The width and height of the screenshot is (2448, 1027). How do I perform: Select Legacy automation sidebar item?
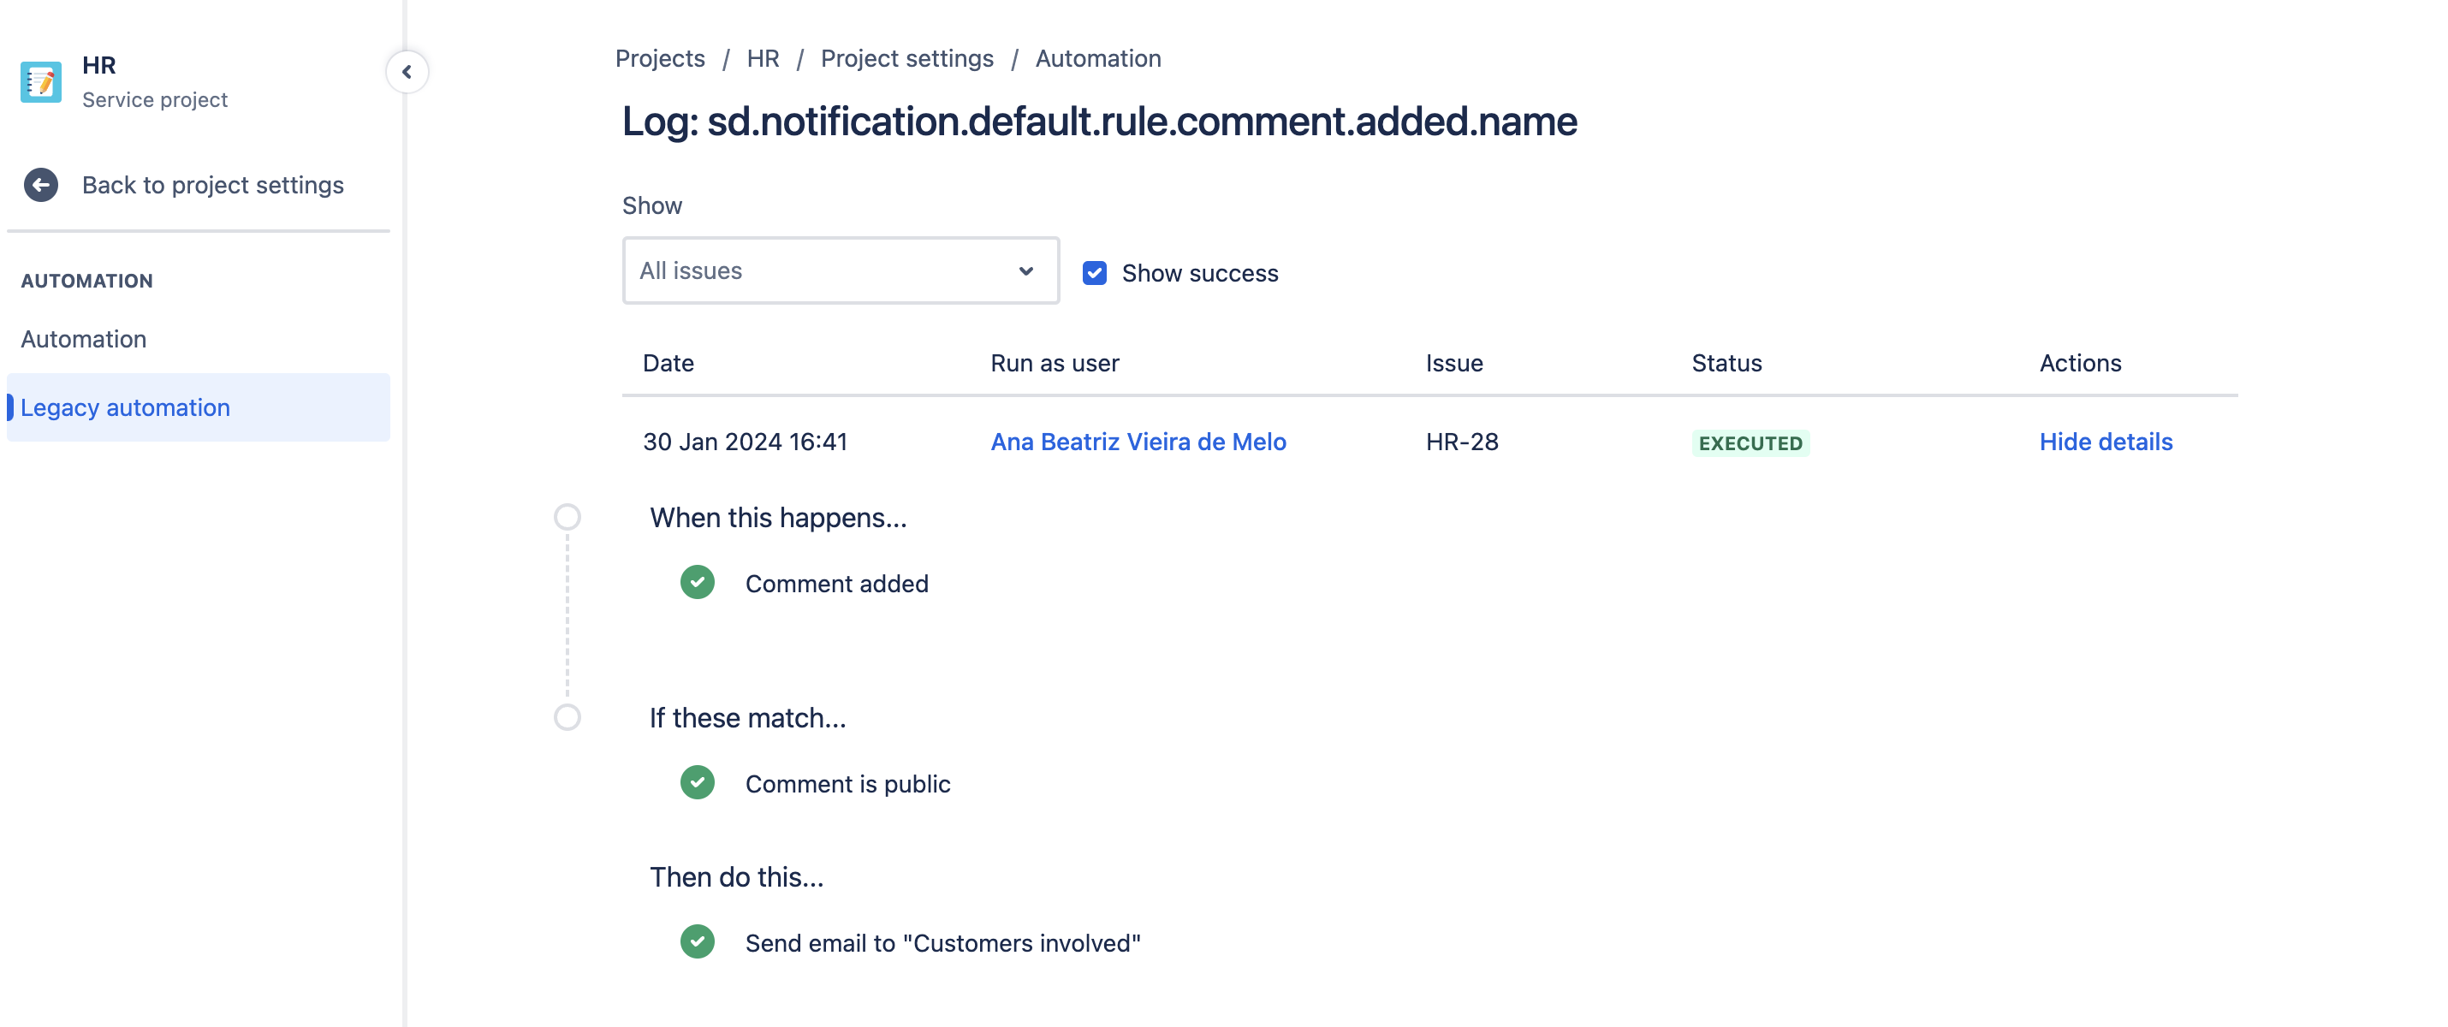(x=126, y=407)
